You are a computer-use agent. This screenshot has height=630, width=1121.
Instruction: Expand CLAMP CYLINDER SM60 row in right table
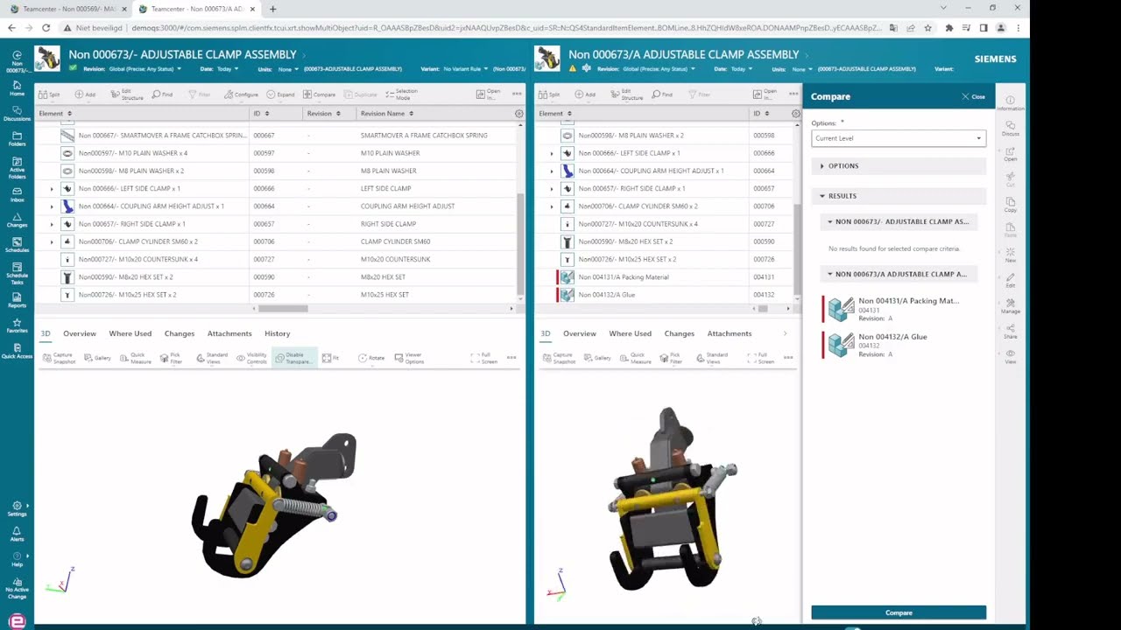(552, 206)
